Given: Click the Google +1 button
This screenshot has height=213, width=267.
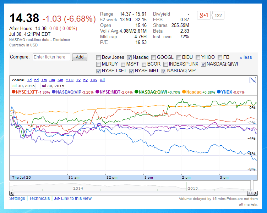Looking at the screenshot, I should [204, 15].
